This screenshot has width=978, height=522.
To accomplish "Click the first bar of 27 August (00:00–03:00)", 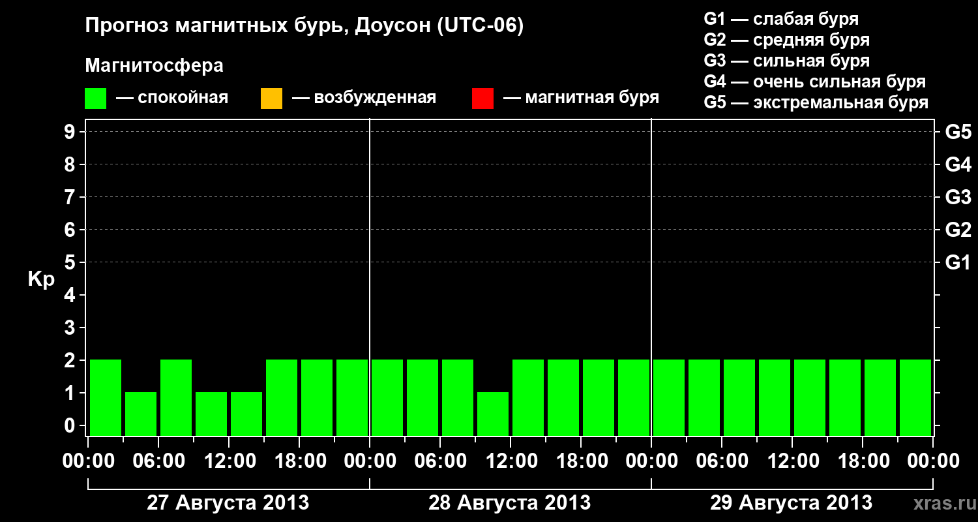I will click(x=106, y=397).
